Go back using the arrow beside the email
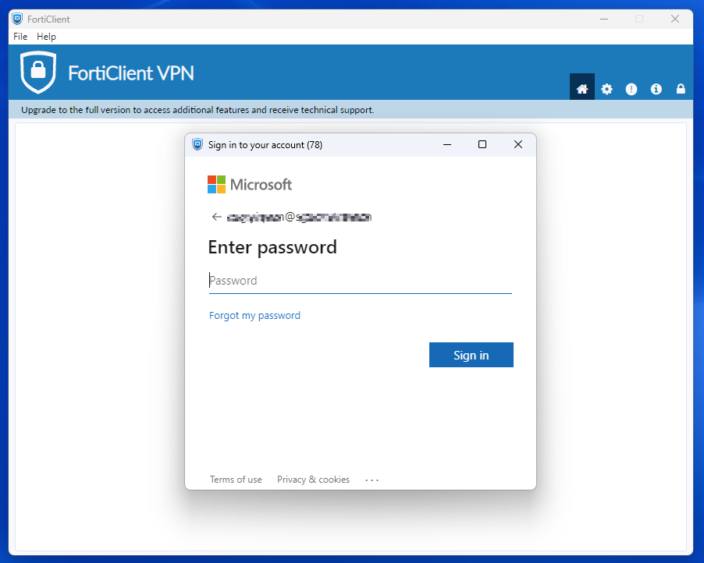Viewport: 704px width, 563px height. coord(216,217)
